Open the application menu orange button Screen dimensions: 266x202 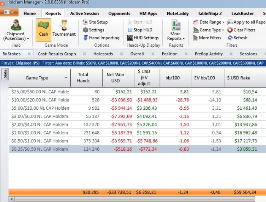[9, 13]
